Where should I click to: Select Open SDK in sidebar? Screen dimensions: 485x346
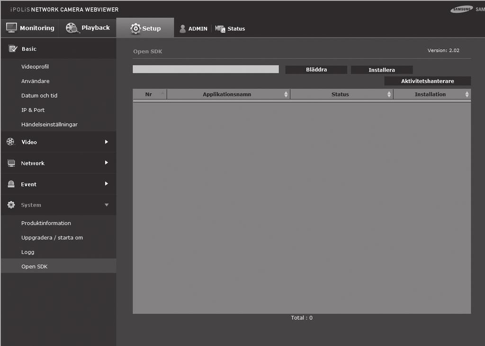[x=59, y=266]
